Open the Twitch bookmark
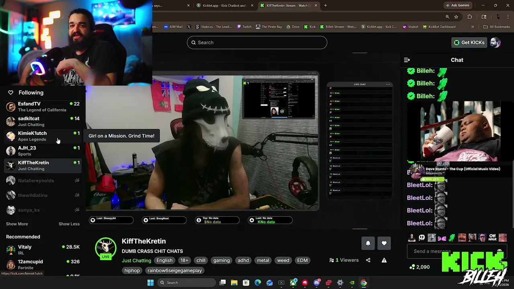 (x=244, y=27)
